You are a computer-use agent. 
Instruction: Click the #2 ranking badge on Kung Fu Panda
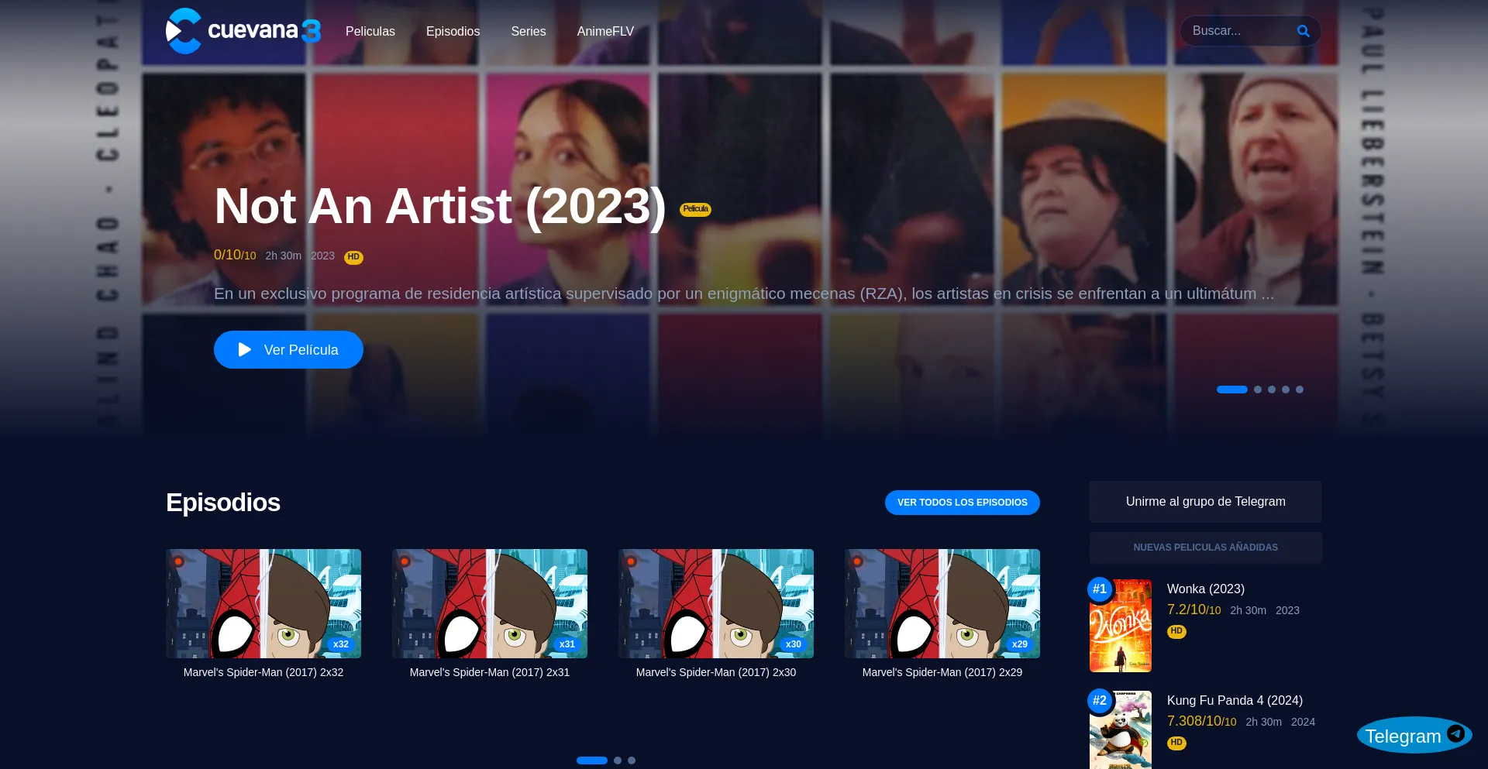pos(1100,701)
